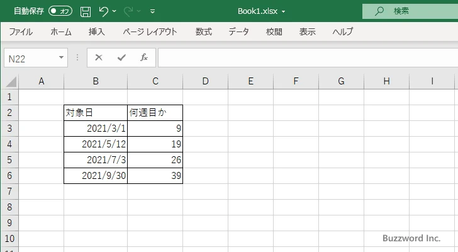Select row 10 header
The height and width of the screenshot is (252, 458).
tap(9, 239)
